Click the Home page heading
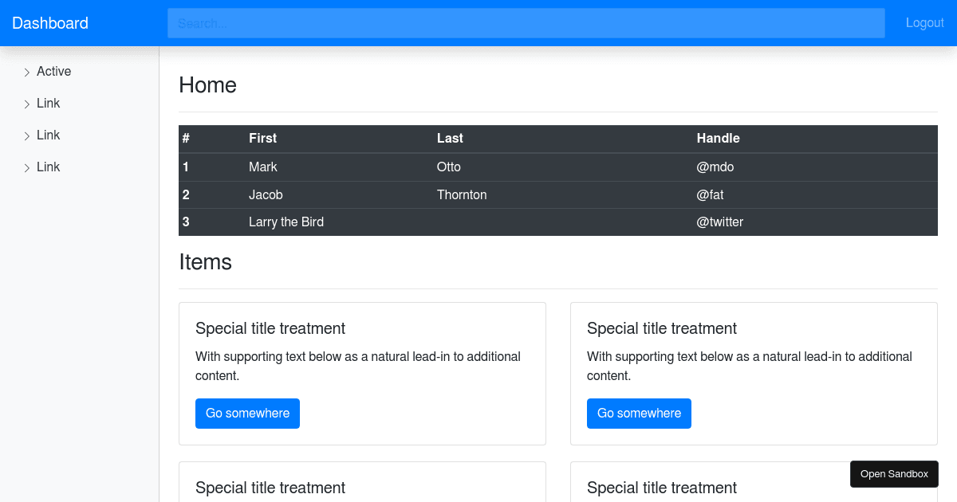This screenshot has width=957, height=502. (207, 84)
